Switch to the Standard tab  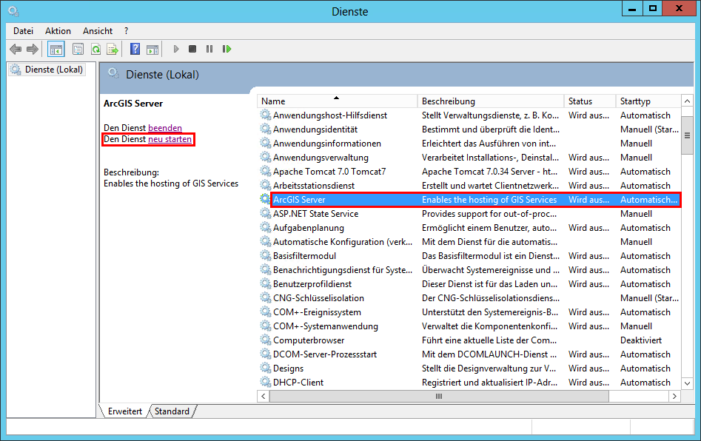coord(171,411)
